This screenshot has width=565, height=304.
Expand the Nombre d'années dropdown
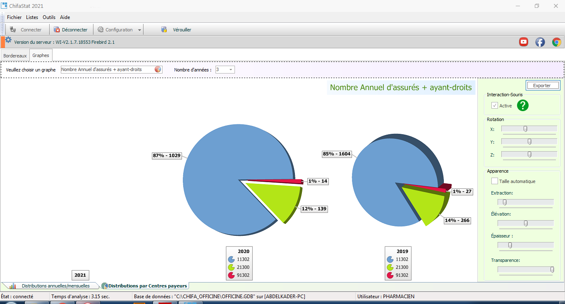[230, 70]
